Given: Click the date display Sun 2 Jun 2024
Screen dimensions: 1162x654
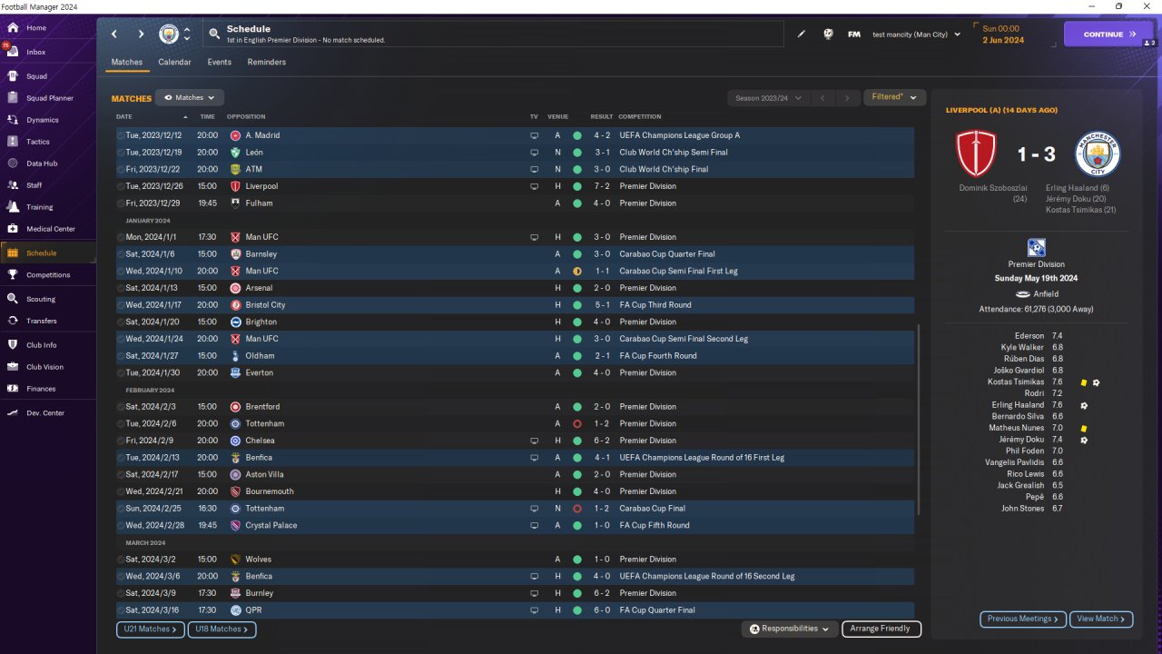Looking at the screenshot, I should 1003,35.
